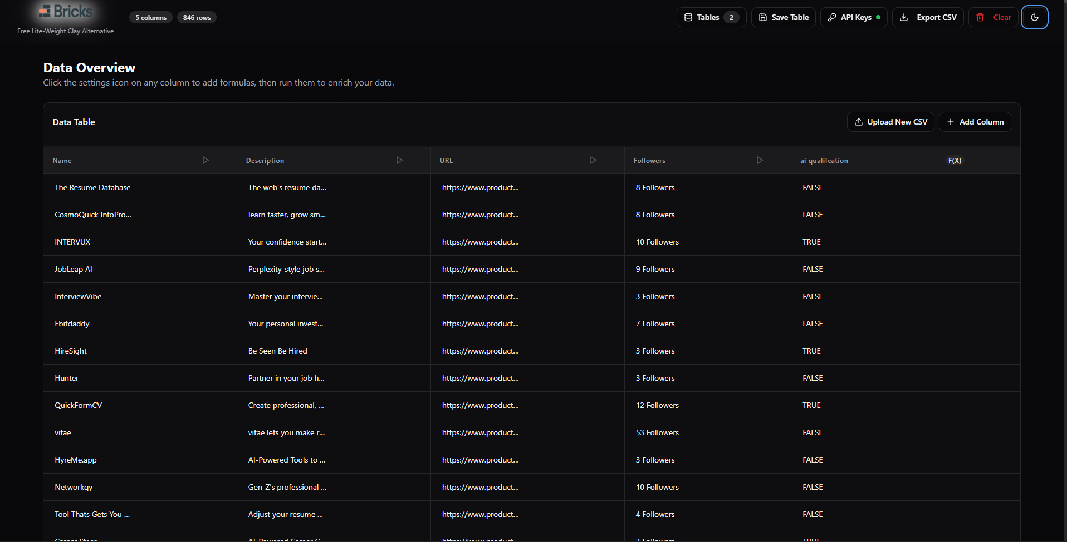
Task: Clear the table with the trash icon
Action: (980, 17)
